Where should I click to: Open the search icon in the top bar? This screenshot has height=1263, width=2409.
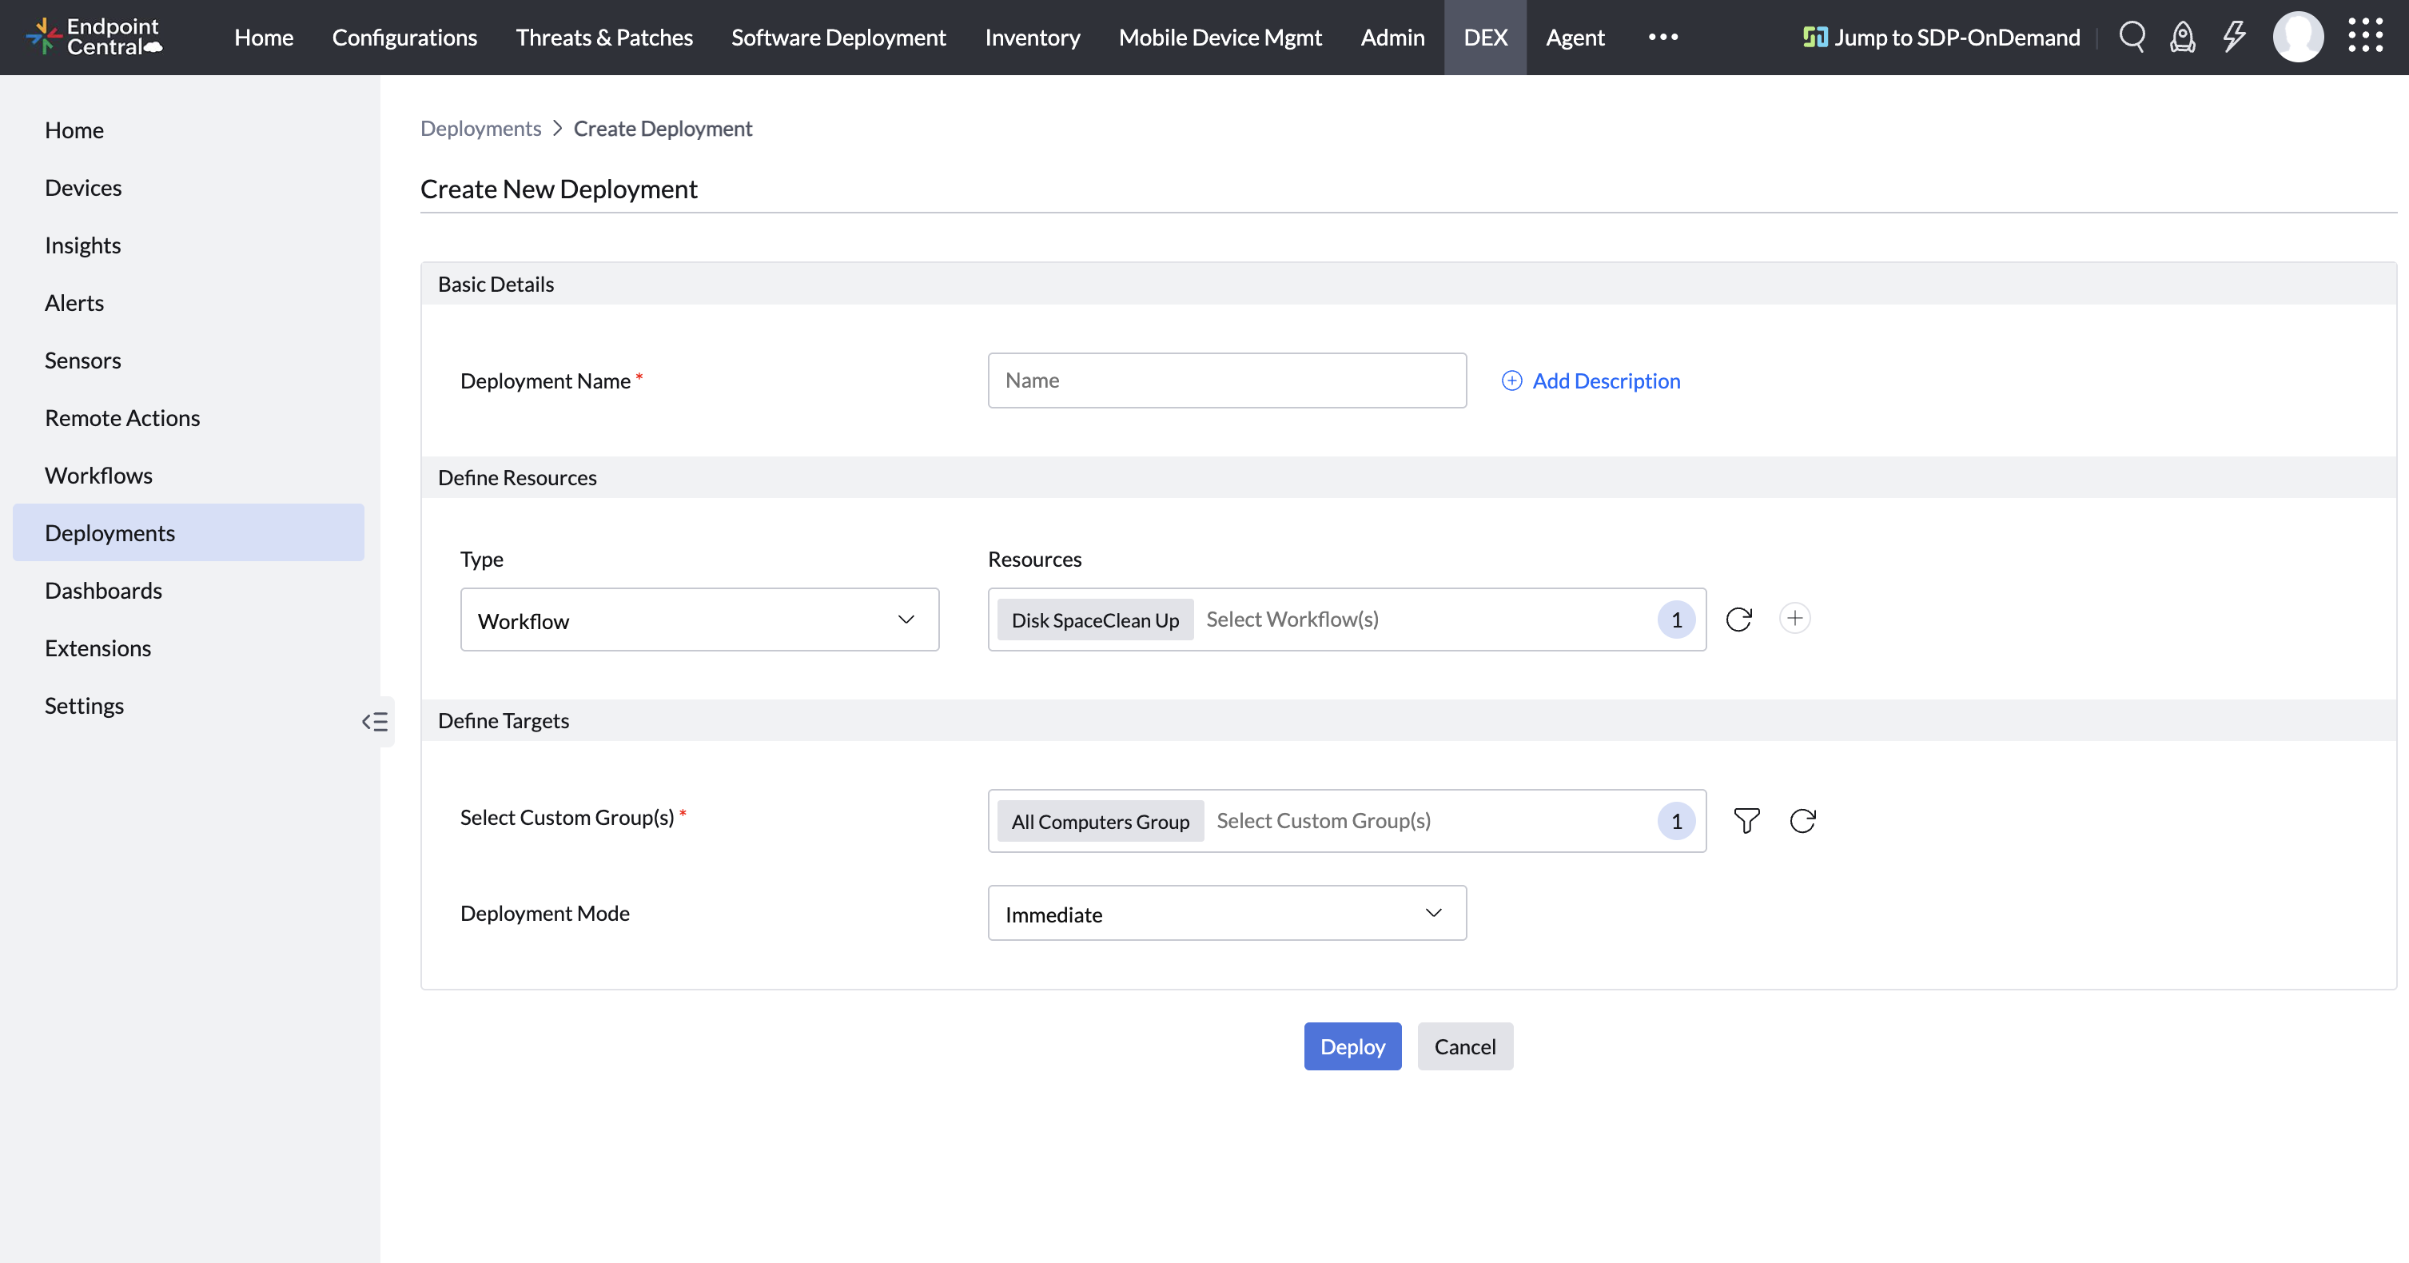(x=2132, y=38)
